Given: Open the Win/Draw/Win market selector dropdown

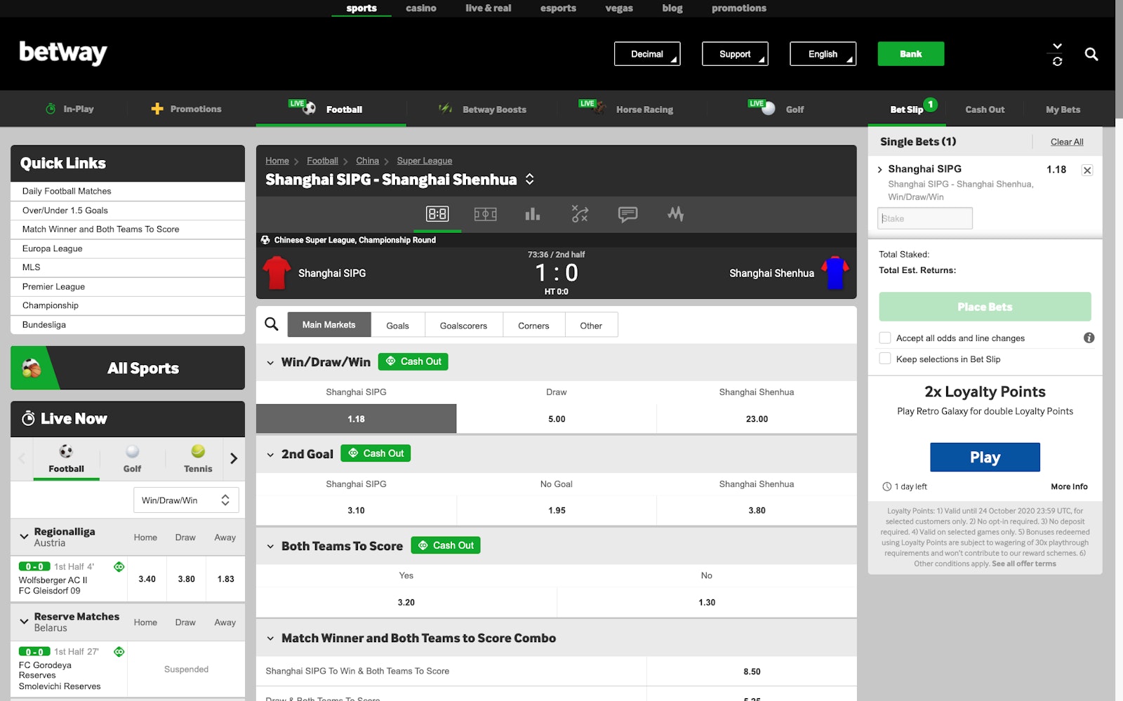Looking at the screenshot, I should pyautogui.click(x=185, y=500).
